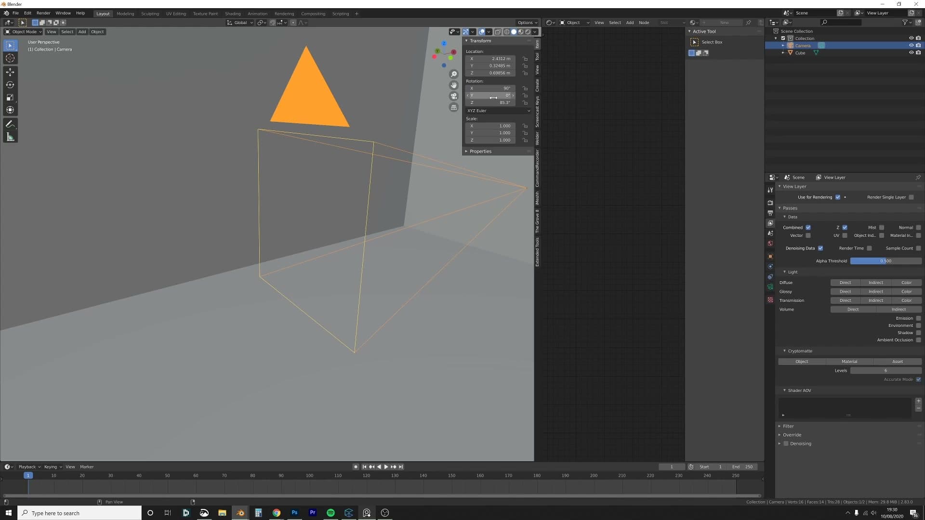
Task: Activate the Scale tool
Action: (x=10, y=97)
